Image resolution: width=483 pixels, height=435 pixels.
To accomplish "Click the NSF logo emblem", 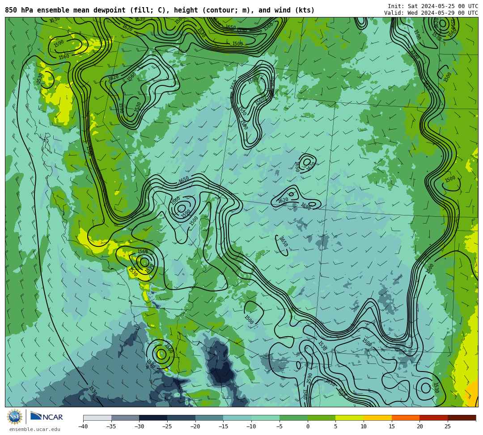I will pyautogui.click(x=15, y=417).
